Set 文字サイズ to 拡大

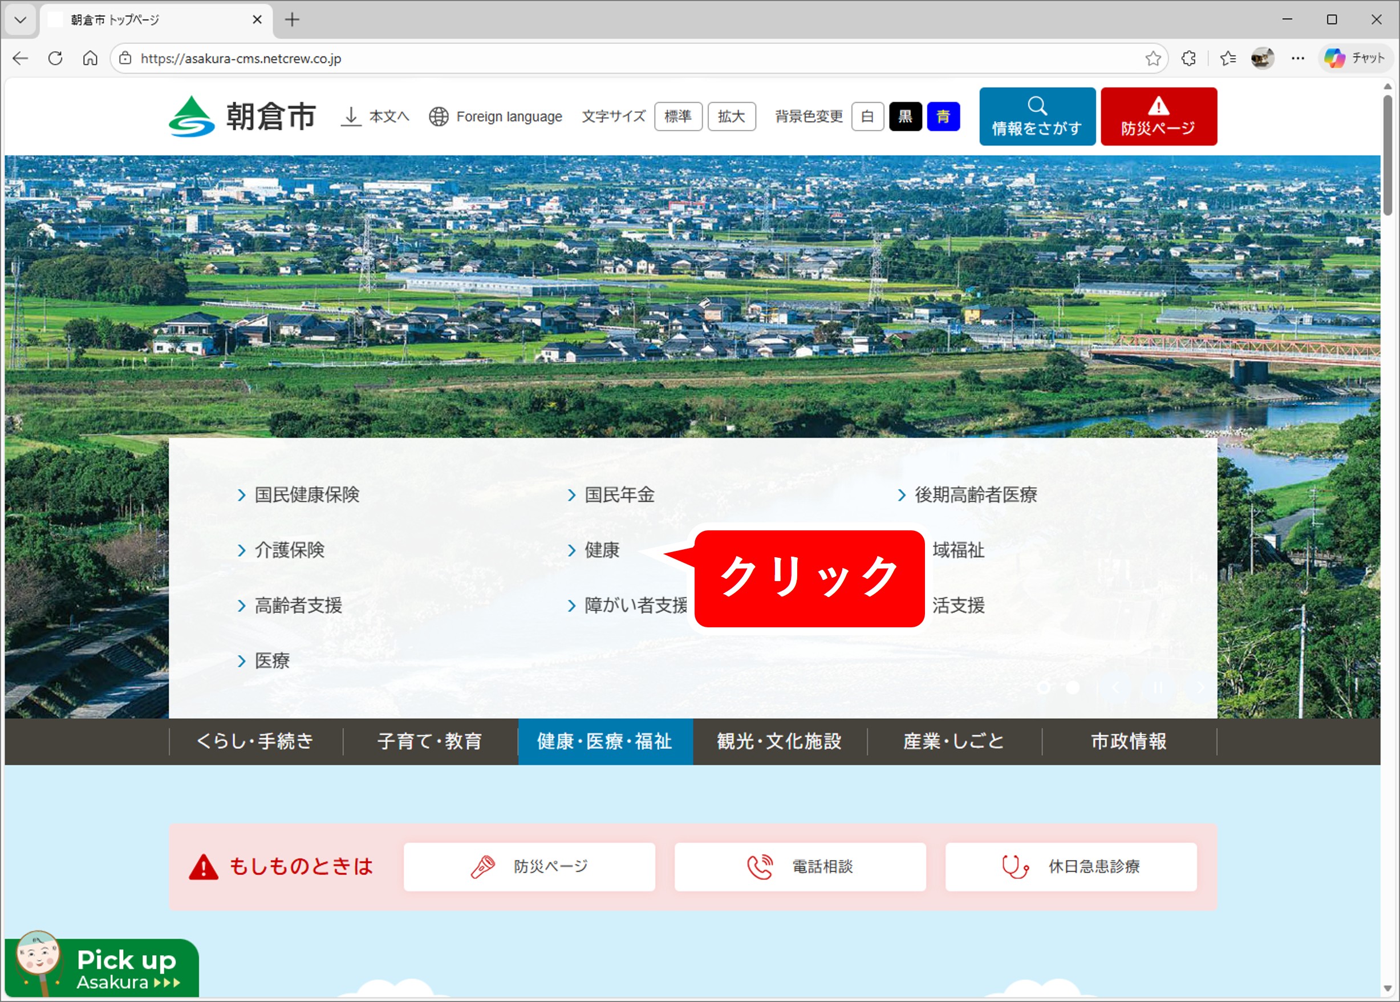[732, 116]
